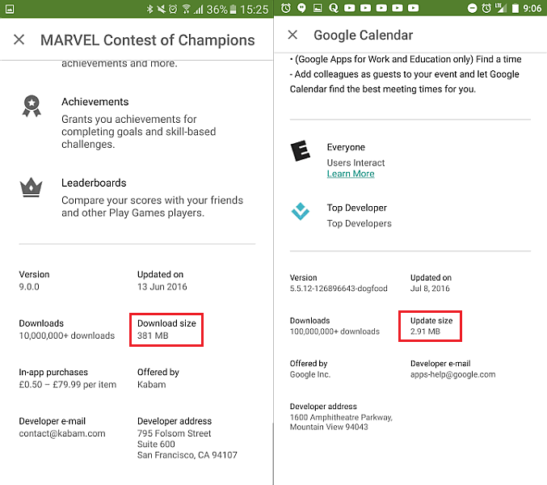This screenshot has height=485, width=547.
Task: Select the Update size 2.91 MB entry
Action: pyautogui.click(x=431, y=326)
